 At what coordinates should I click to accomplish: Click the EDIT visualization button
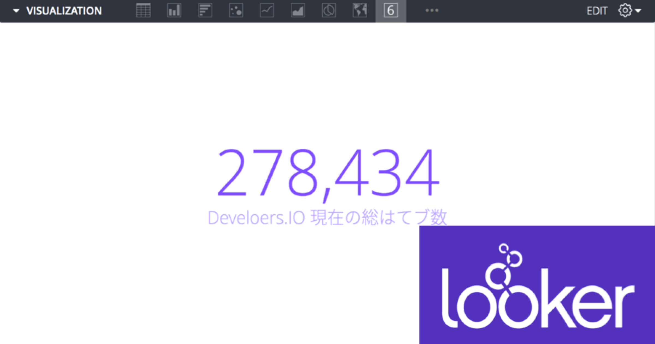[597, 11]
